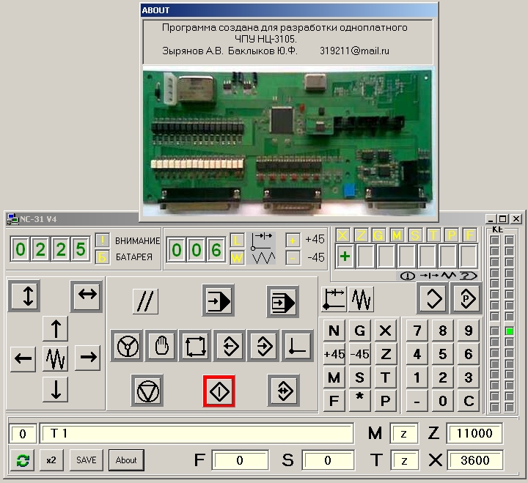Click keypad minus key
The image size is (528, 483).
(x=417, y=400)
